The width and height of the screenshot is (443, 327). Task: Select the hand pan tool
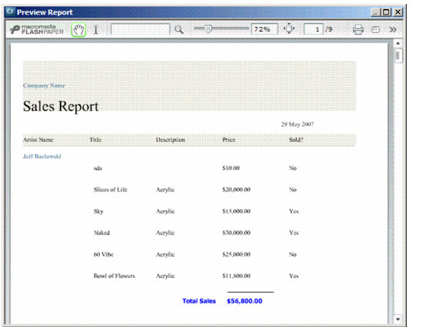pyautogui.click(x=78, y=29)
